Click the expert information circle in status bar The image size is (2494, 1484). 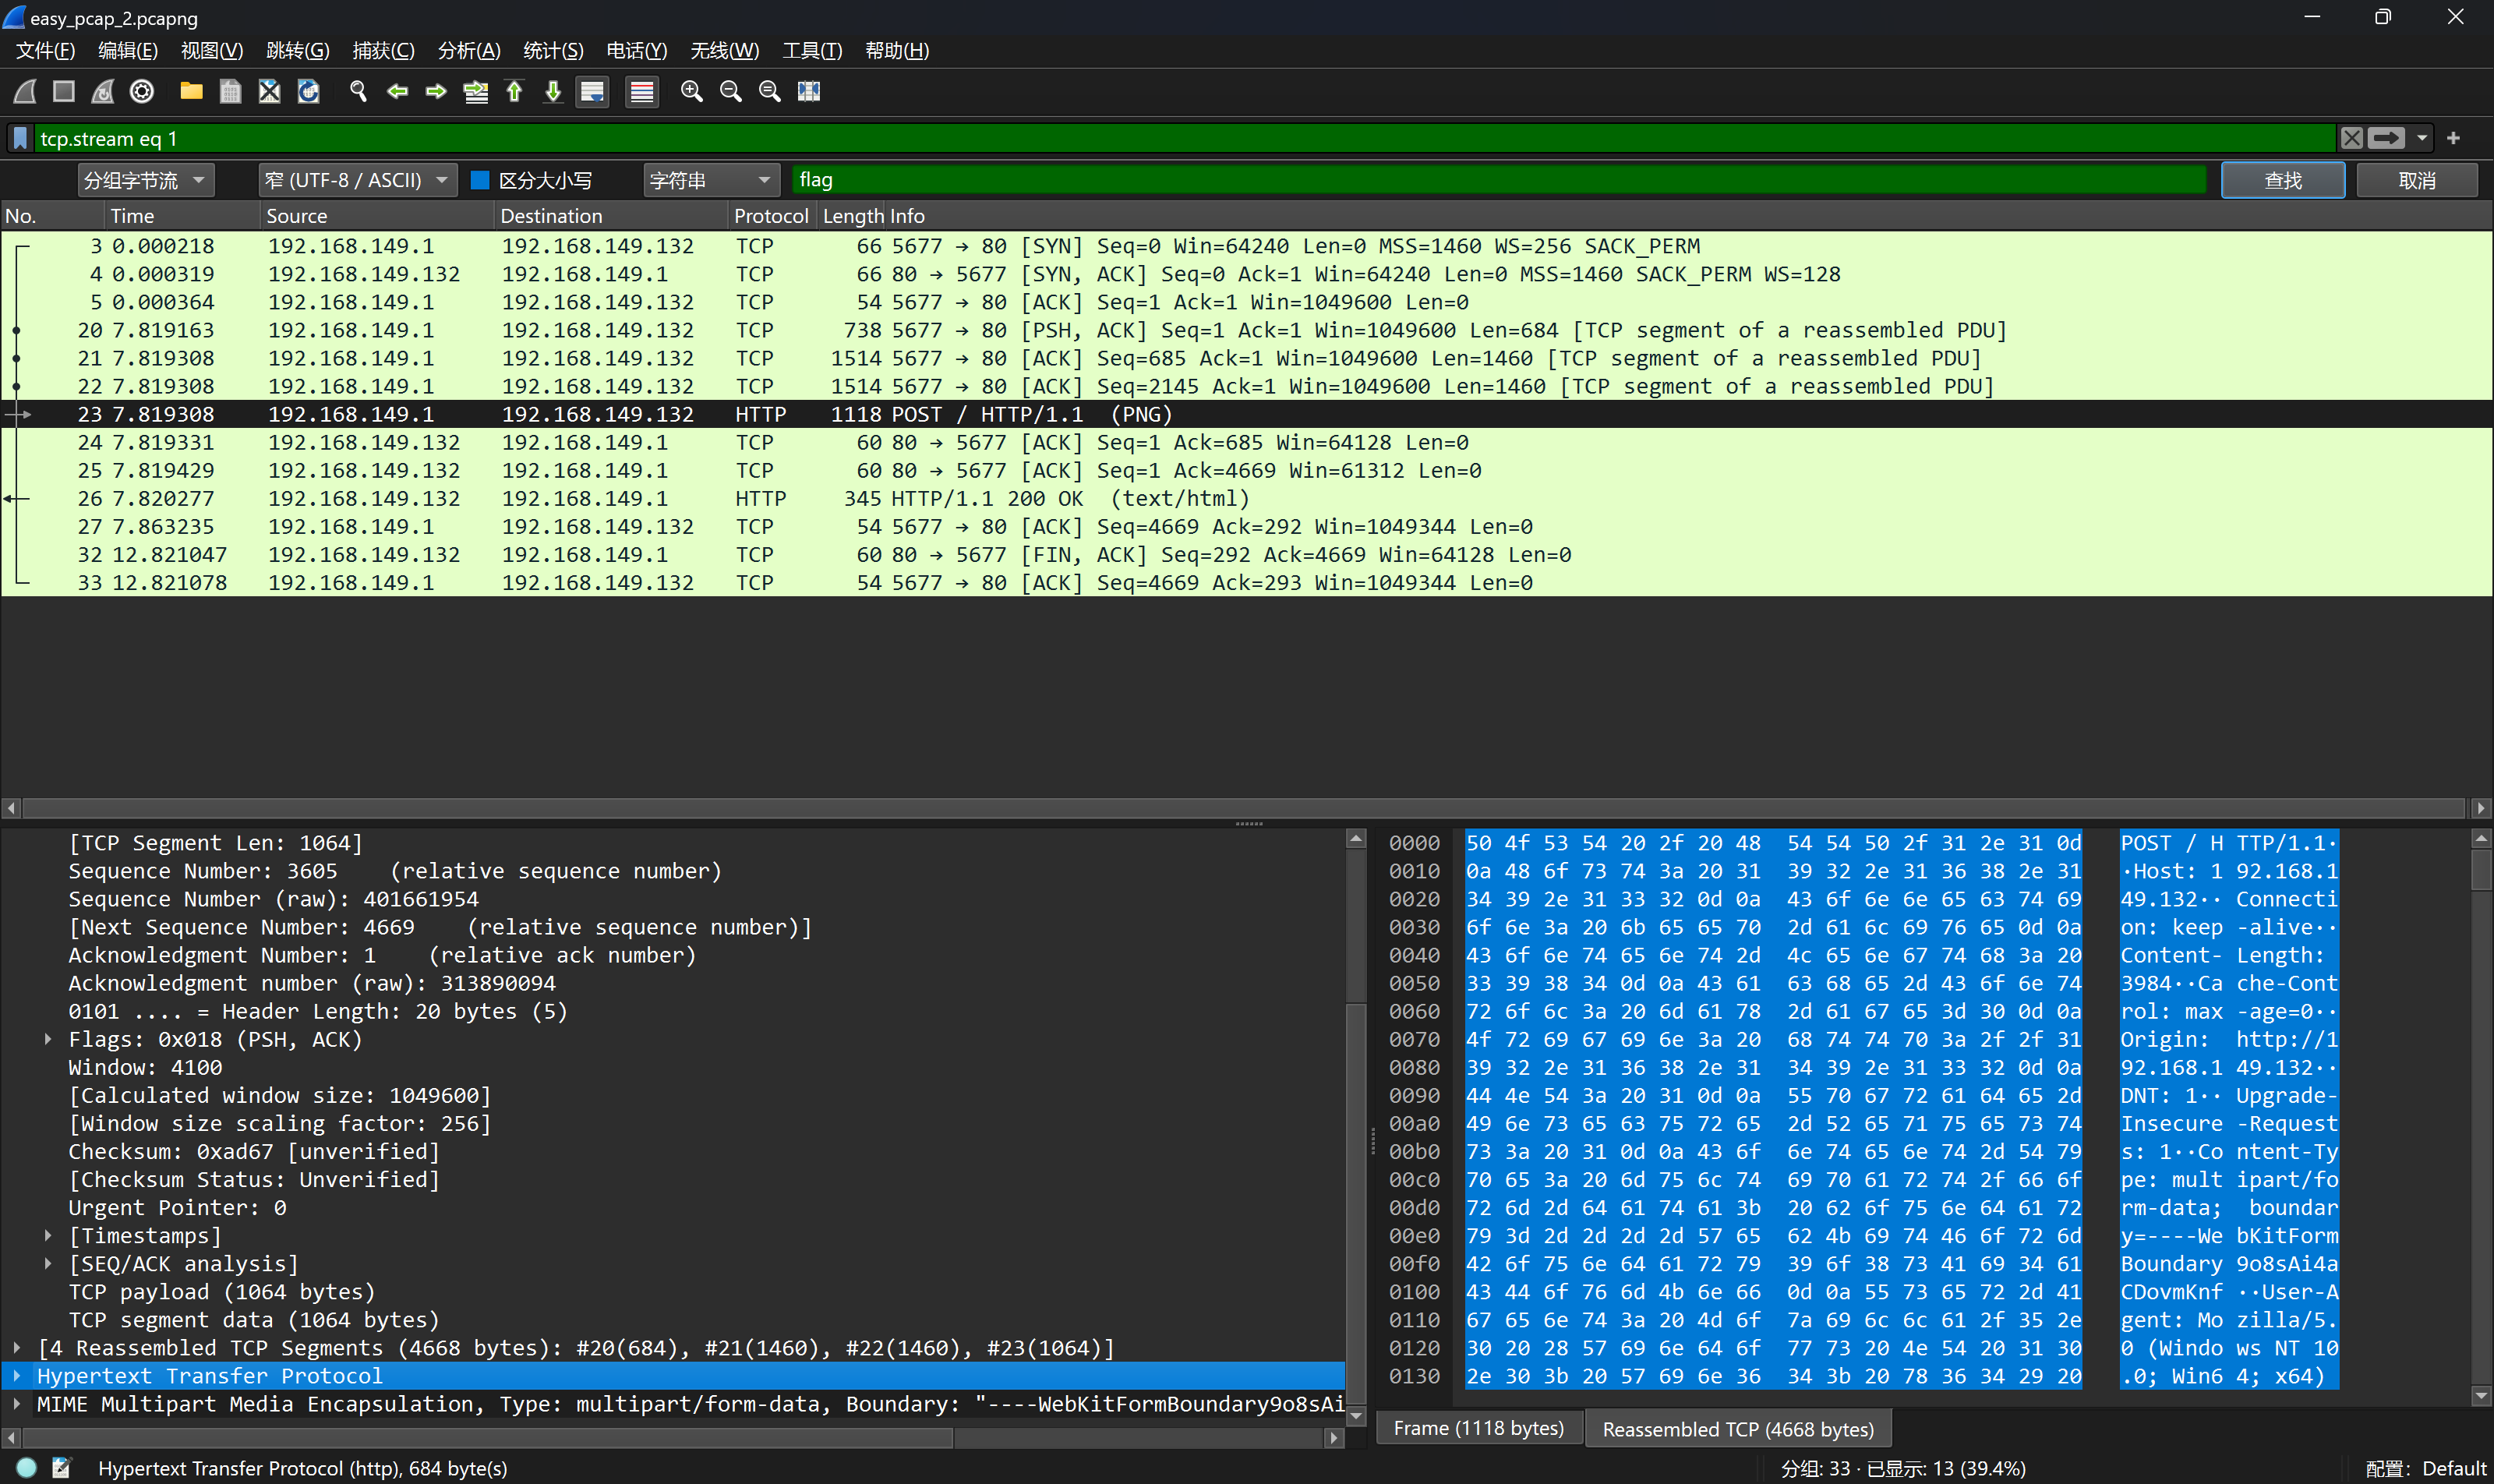click(27, 1467)
